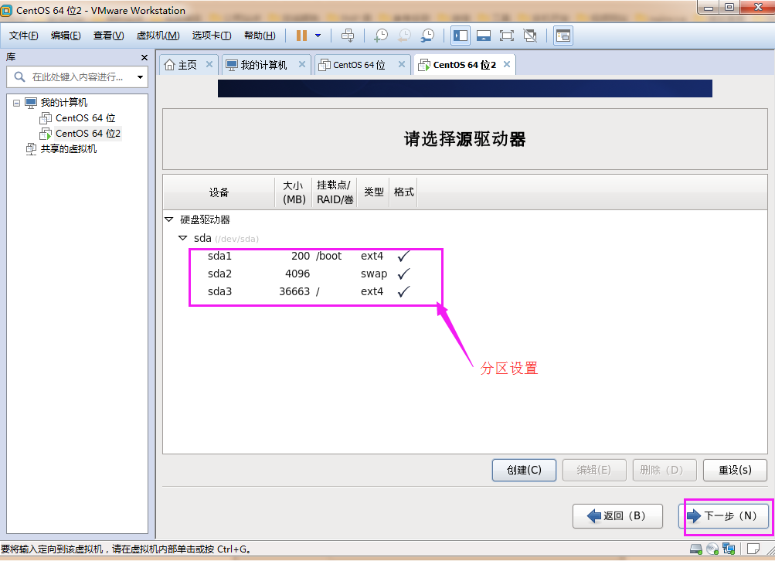This screenshot has width=775, height=561.
Task: Click the 大小 (MB) column header
Action: (x=294, y=192)
